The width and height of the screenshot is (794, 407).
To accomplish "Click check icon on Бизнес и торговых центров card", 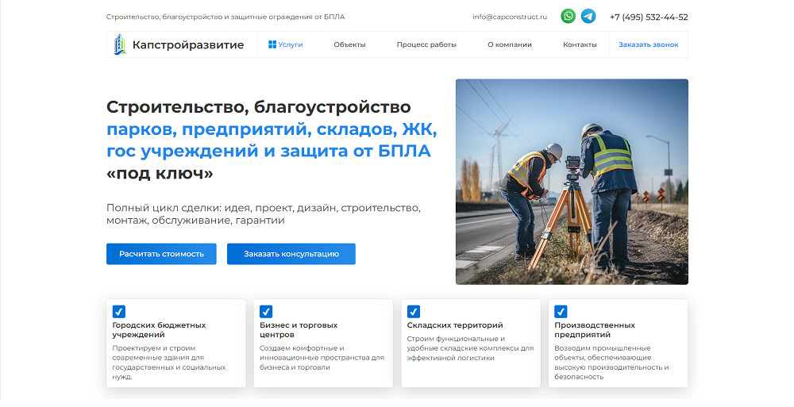I will [x=266, y=311].
